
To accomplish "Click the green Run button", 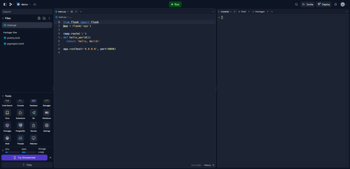I will tap(175, 4).
